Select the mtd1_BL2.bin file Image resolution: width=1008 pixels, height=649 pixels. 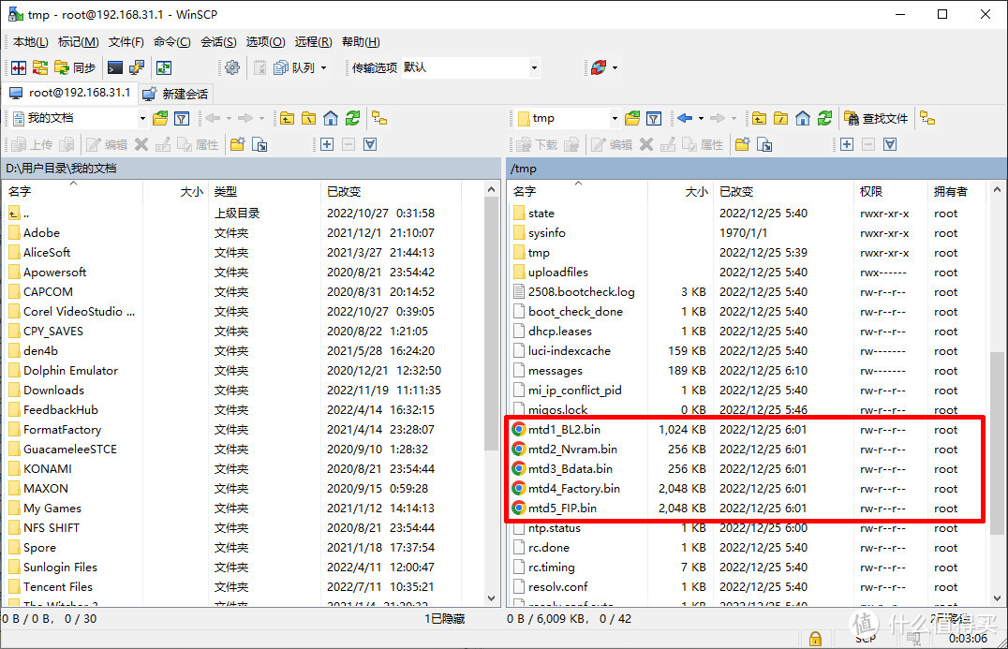[564, 430]
